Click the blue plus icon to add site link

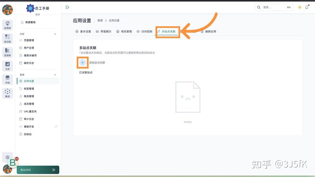(83, 62)
